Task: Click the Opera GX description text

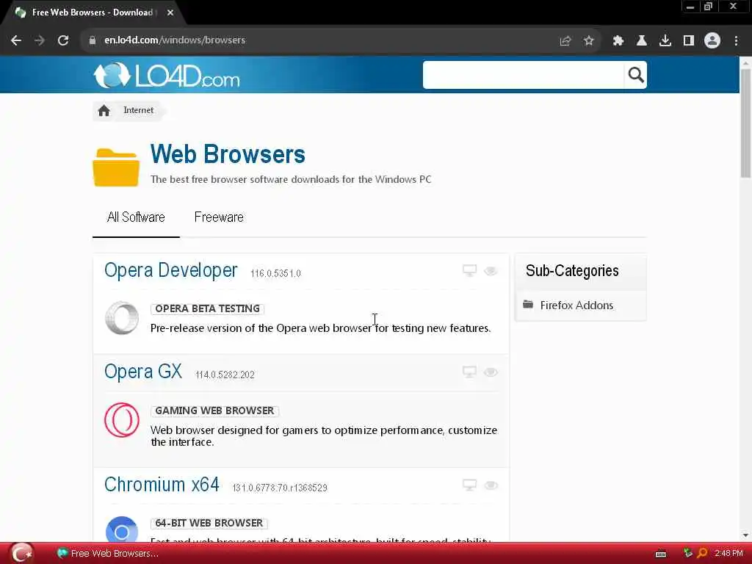Action: pyautogui.click(x=324, y=436)
